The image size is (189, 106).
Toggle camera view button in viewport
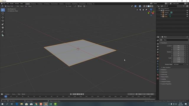tap(140, 10)
